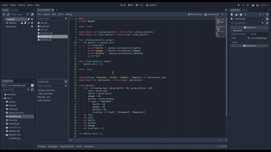Click the code minimap preview

click(220, 27)
